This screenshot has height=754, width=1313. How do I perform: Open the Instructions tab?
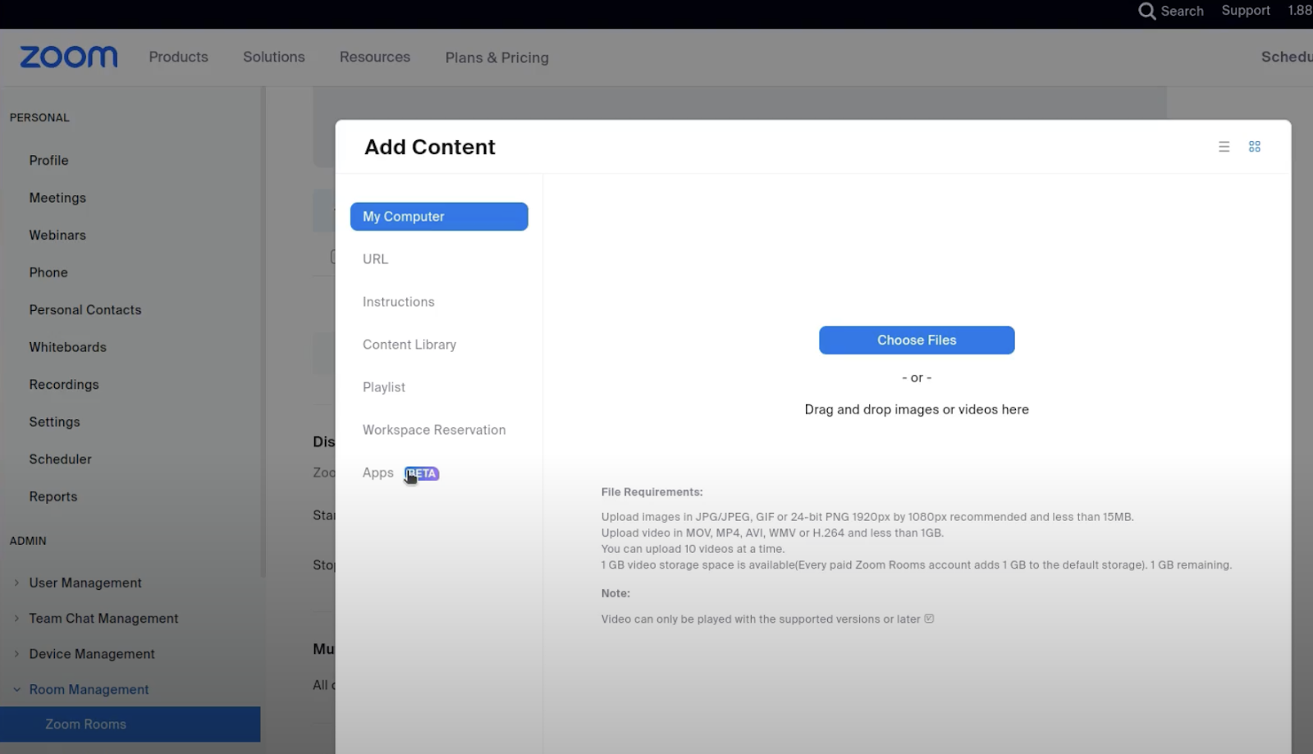click(399, 302)
